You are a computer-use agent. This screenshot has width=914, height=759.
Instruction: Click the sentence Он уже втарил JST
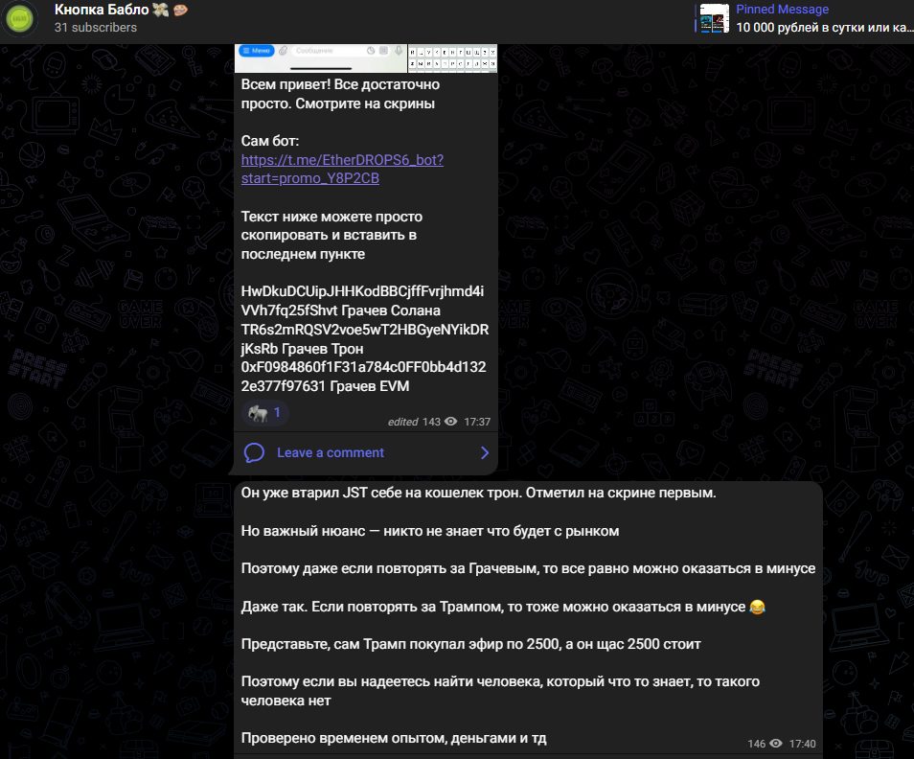(x=479, y=494)
